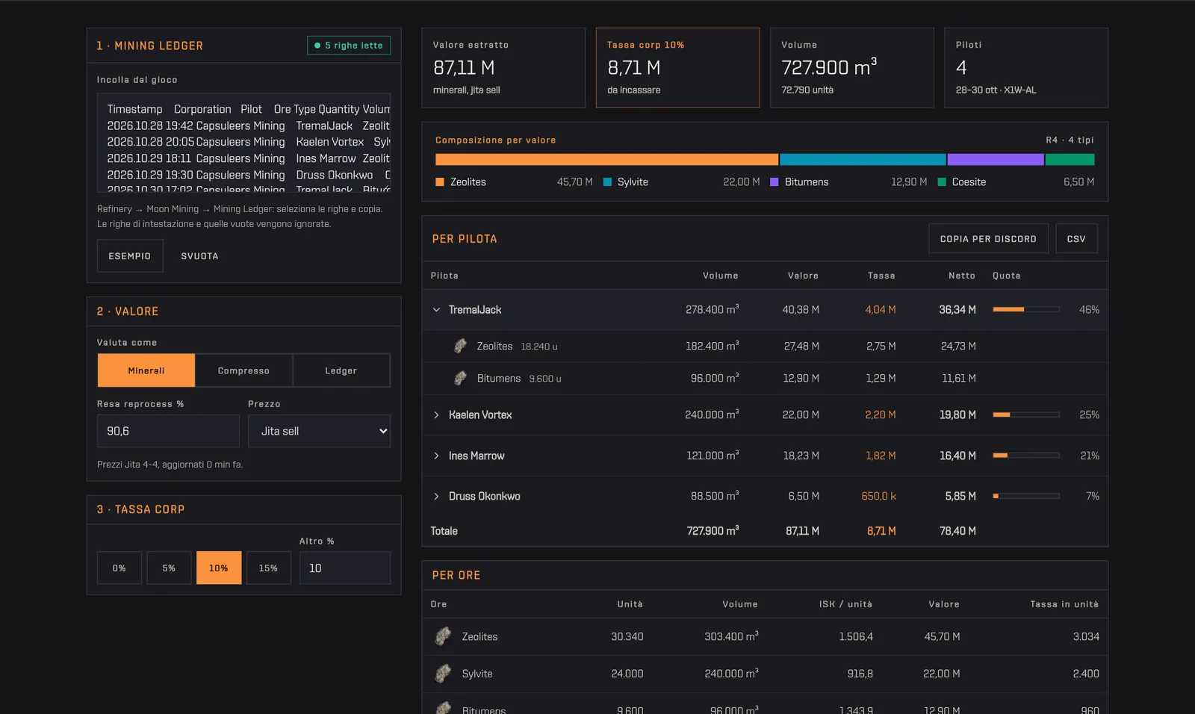Switch valuation to Compresso
The width and height of the screenshot is (1195, 714).
[243, 370]
